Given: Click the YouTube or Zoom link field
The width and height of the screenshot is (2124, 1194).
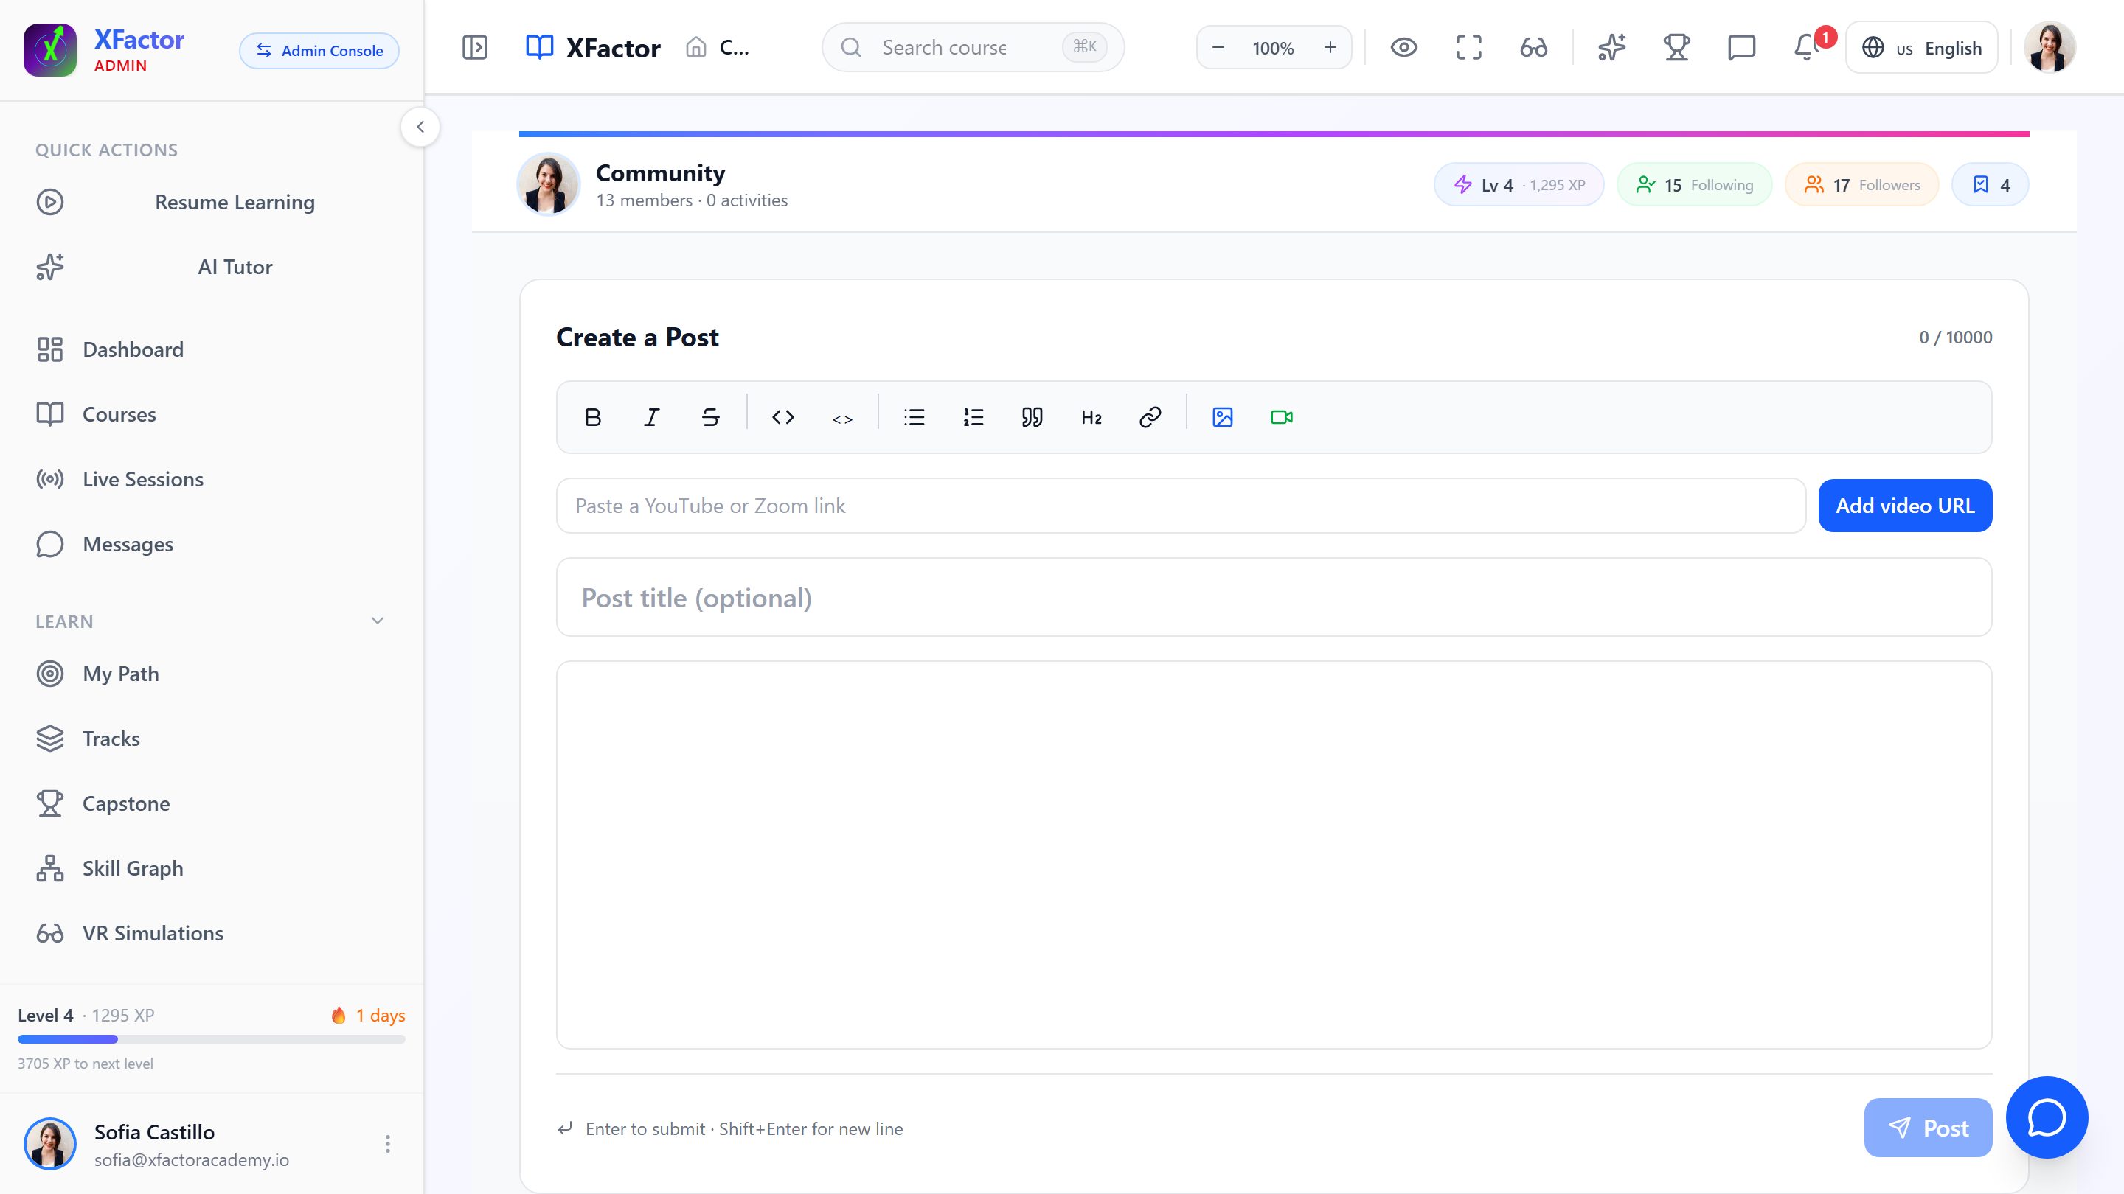Looking at the screenshot, I should click(1181, 505).
